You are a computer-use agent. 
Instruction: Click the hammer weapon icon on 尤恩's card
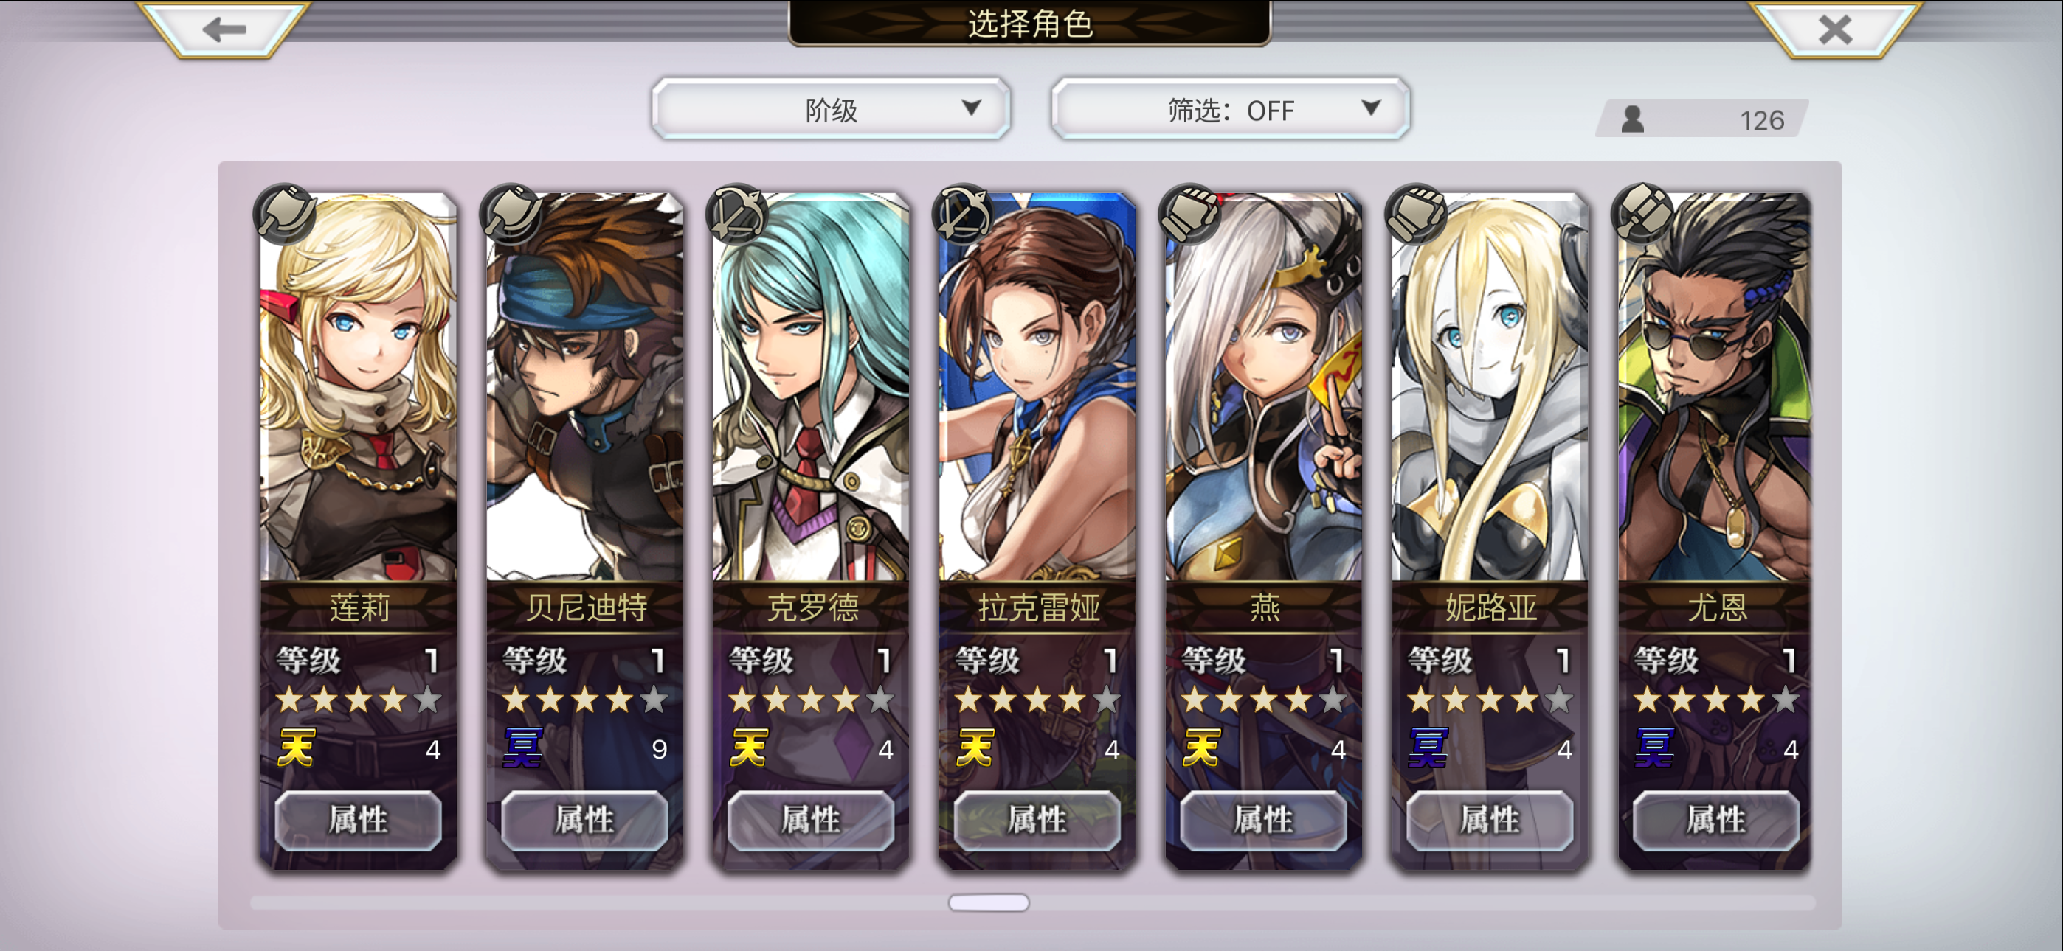pyautogui.click(x=1642, y=214)
